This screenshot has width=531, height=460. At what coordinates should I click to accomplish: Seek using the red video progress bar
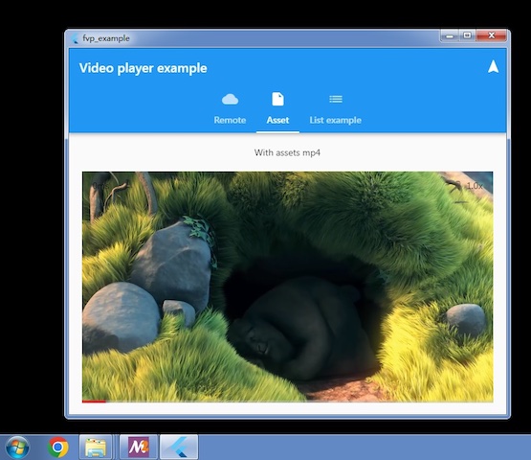point(288,402)
